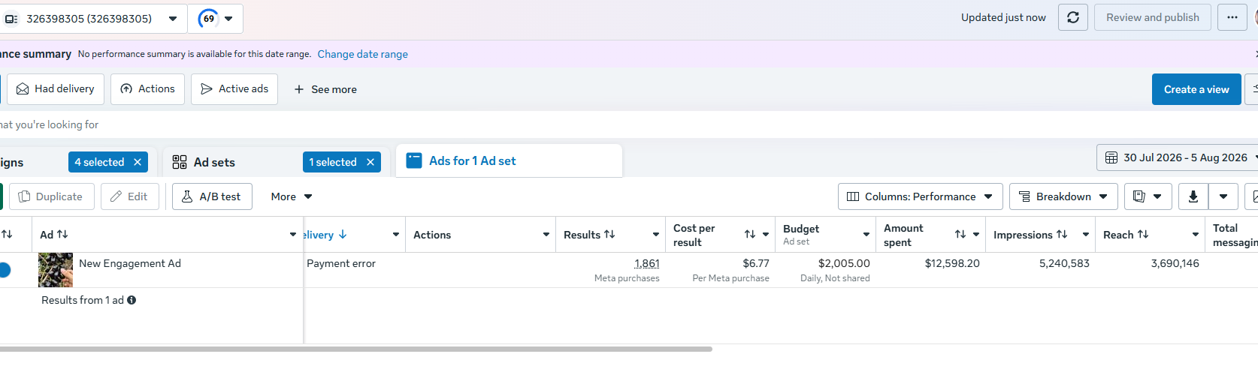Click the Create a view button
1258x378 pixels.
pos(1196,89)
